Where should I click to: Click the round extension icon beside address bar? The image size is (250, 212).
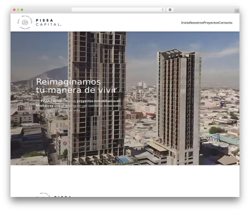point(170,10)
